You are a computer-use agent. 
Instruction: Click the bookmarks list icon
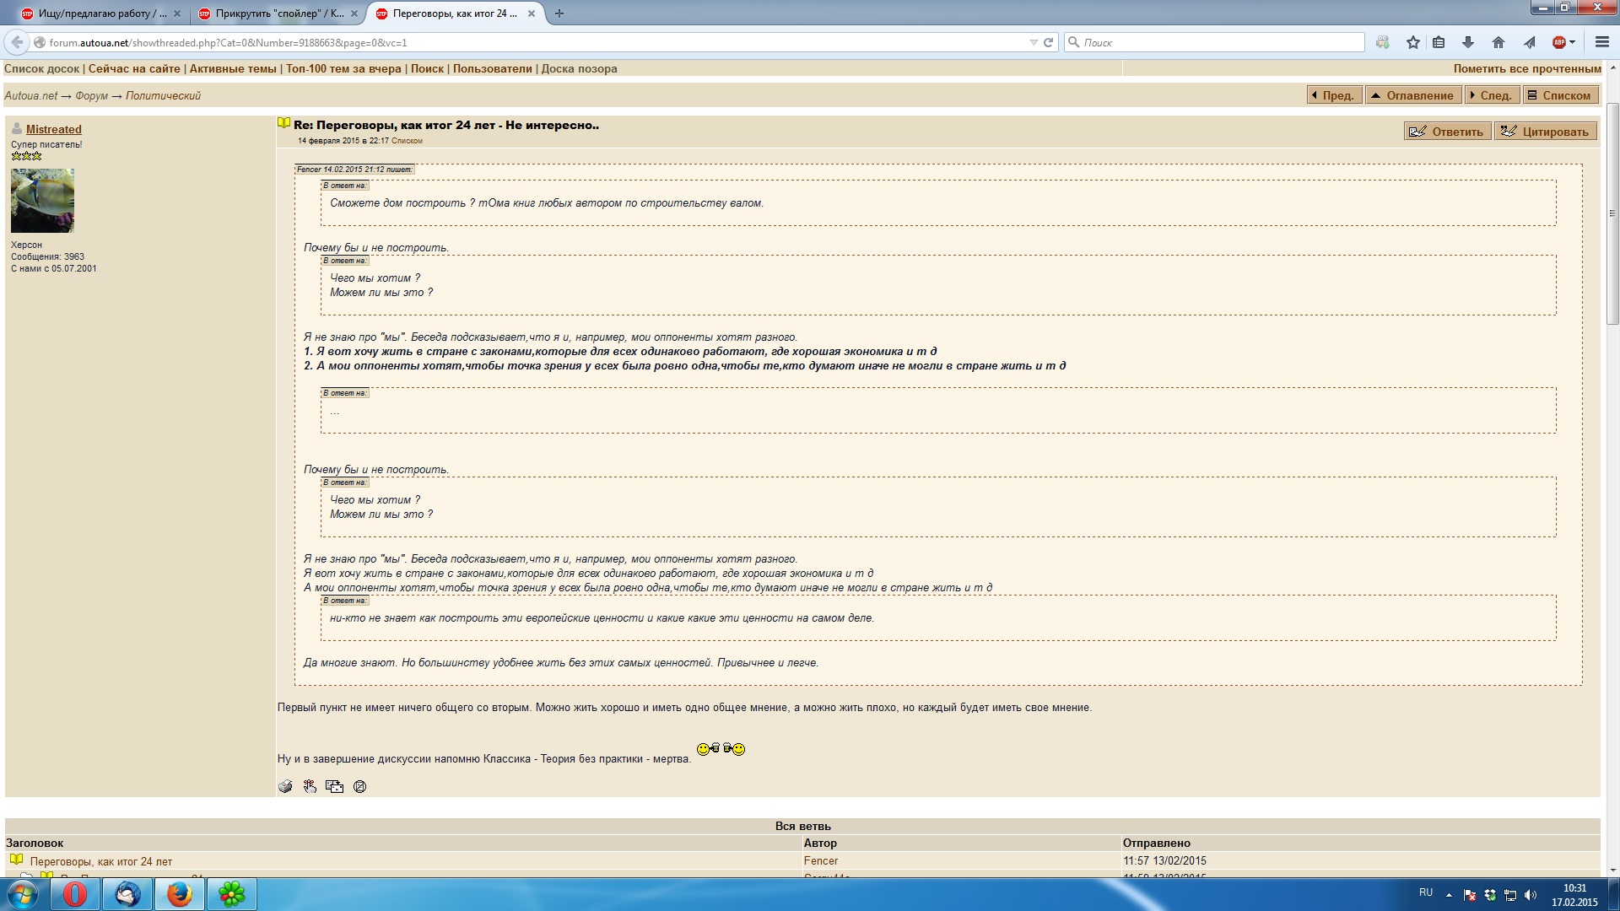(x=1439, y=42)
